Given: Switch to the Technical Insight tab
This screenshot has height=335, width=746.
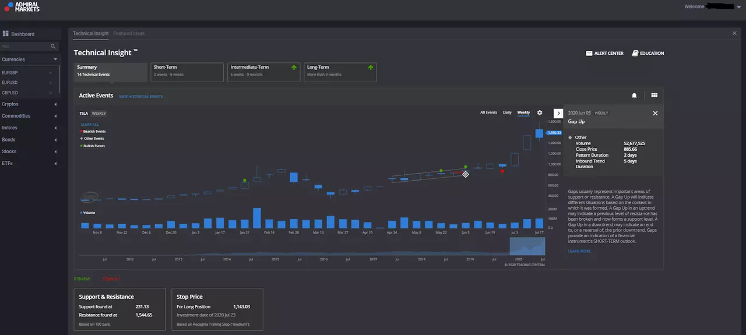Looking at the screenshot, I should tap(91, 33).
